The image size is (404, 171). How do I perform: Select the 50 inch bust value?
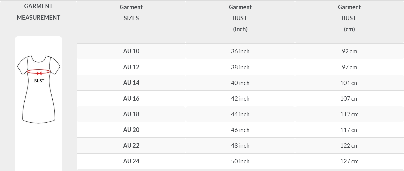pos(240,161)
